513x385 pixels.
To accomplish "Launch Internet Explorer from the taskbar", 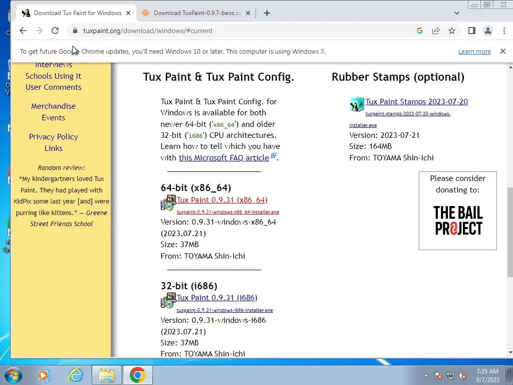I will (x=76, y=375).
